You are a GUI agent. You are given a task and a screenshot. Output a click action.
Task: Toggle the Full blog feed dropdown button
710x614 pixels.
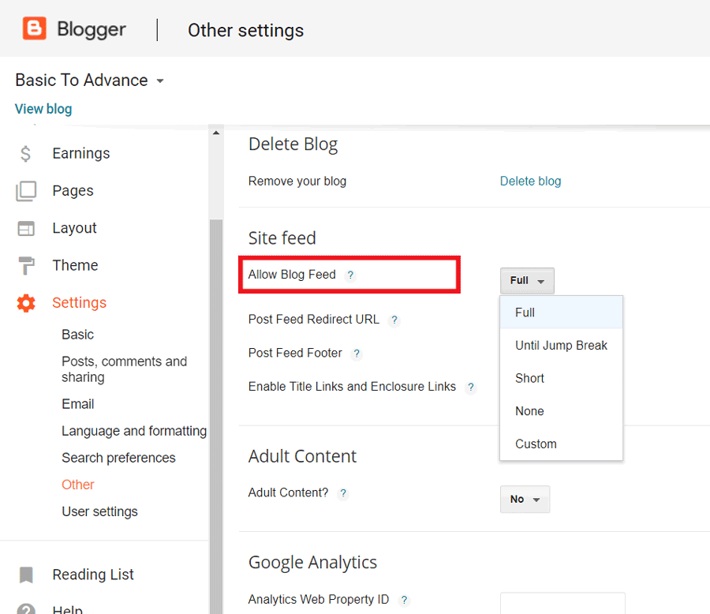point(527,280)
